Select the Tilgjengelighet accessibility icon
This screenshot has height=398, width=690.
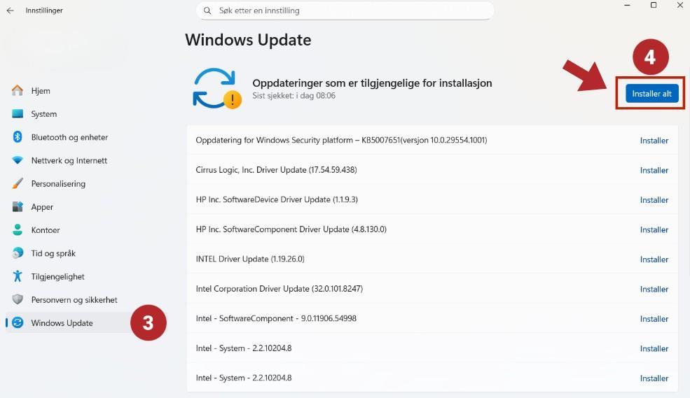pos(18,276)
